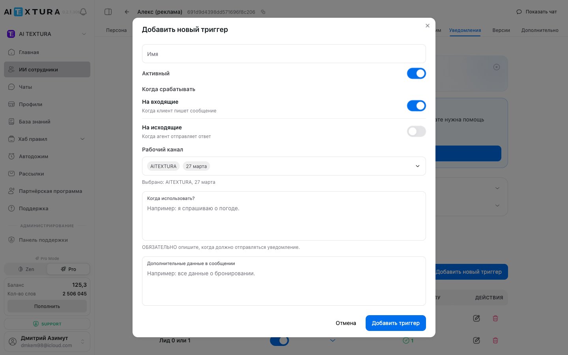568x355 pixels.
Task: Click the Отмена button
Action: click(x=346, y=323)
